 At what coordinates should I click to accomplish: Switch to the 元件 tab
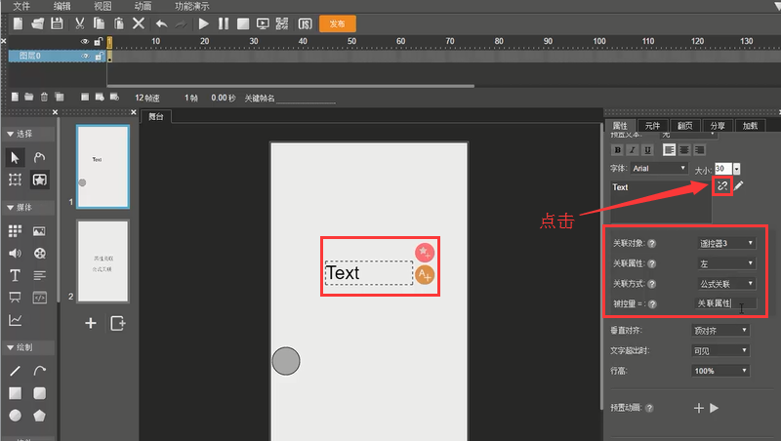(652, 126)
